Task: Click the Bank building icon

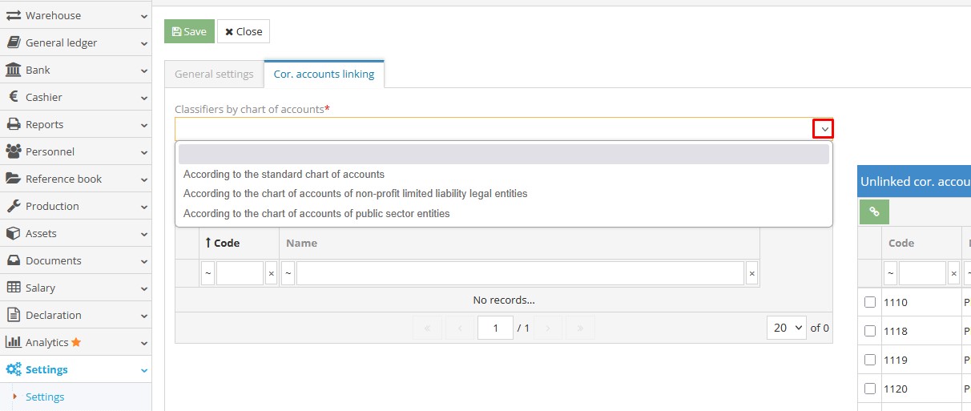Action: (x=13, y=70)
